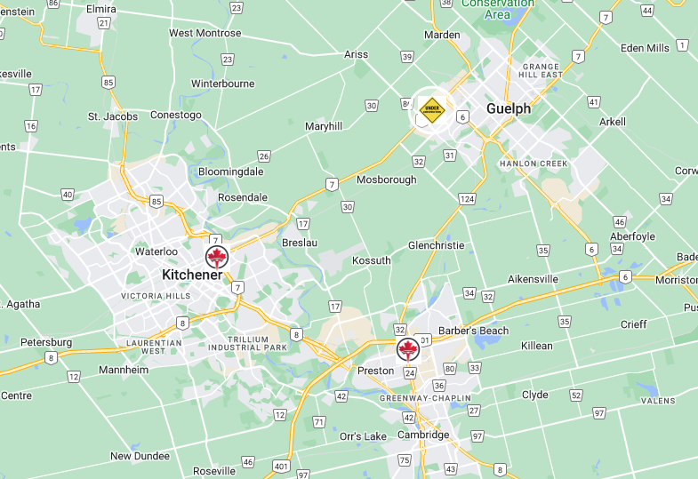The height and width of the screenshot is (479, 698).
Task: Click the Guelph city label
Action: pyautogui.click(x=509, y=108)
